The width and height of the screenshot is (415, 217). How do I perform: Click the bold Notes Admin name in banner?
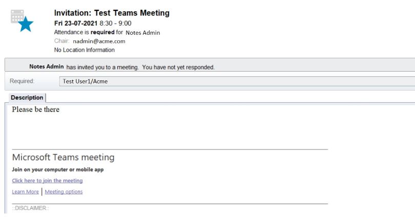(x=47, y=67)
